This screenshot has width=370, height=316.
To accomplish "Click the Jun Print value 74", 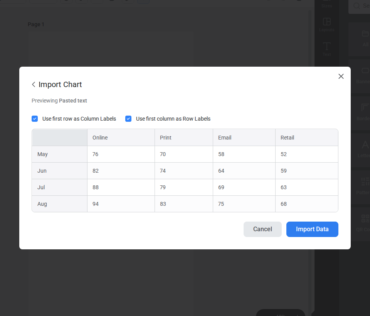I will pos(184,171).
